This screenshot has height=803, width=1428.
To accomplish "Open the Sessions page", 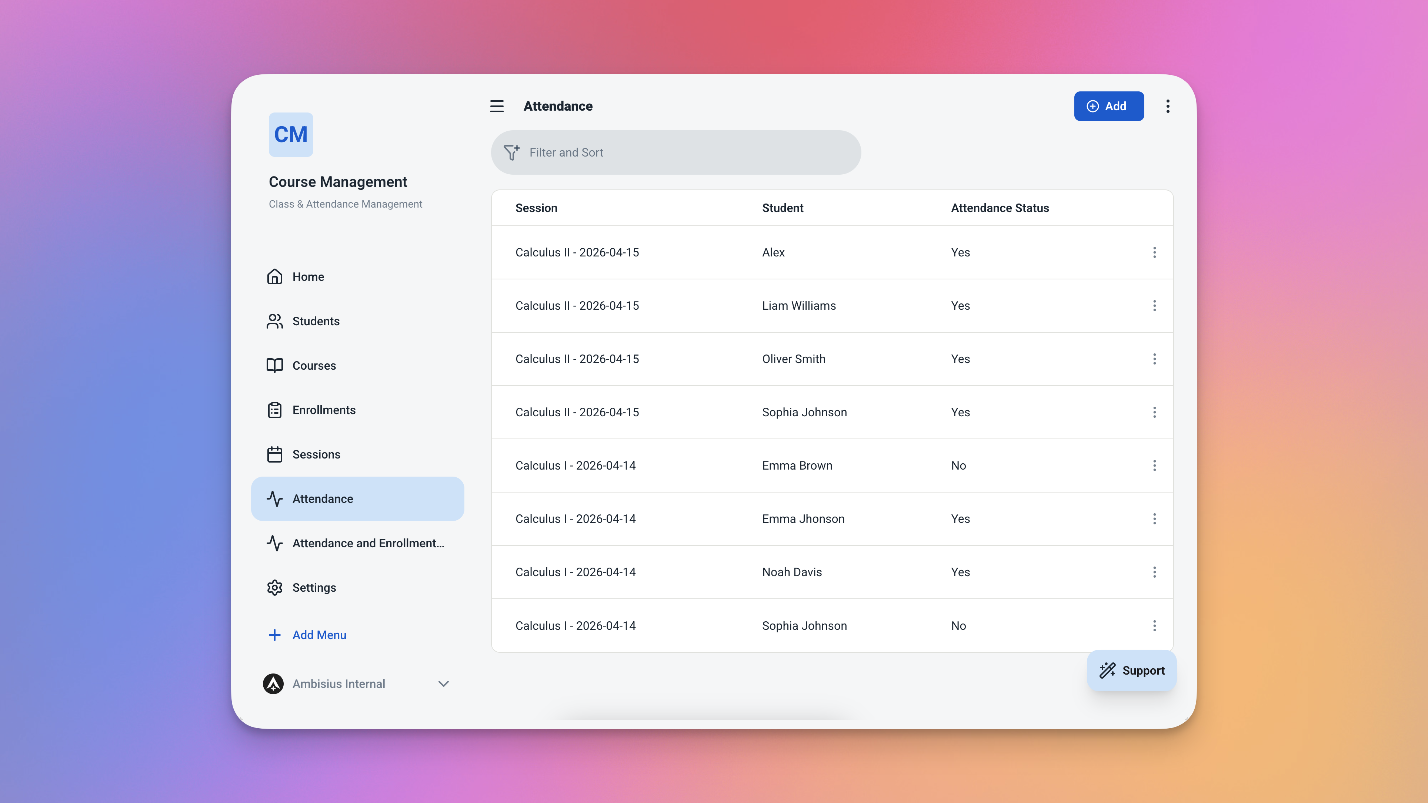I will pyautogui.click(x=316, y=455).
